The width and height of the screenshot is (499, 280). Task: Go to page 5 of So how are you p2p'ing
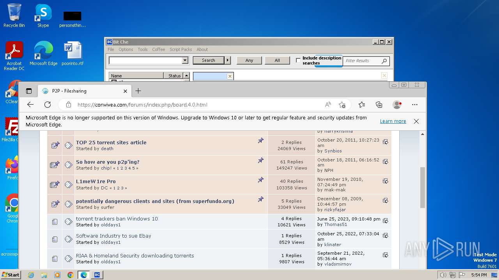(133, 168)
